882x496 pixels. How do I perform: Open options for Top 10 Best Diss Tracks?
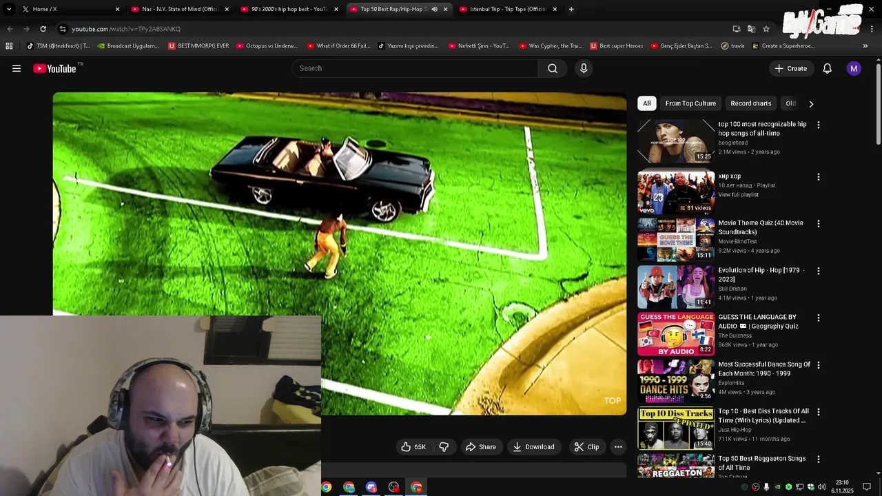pyautogui.click(x=818, y=412)
